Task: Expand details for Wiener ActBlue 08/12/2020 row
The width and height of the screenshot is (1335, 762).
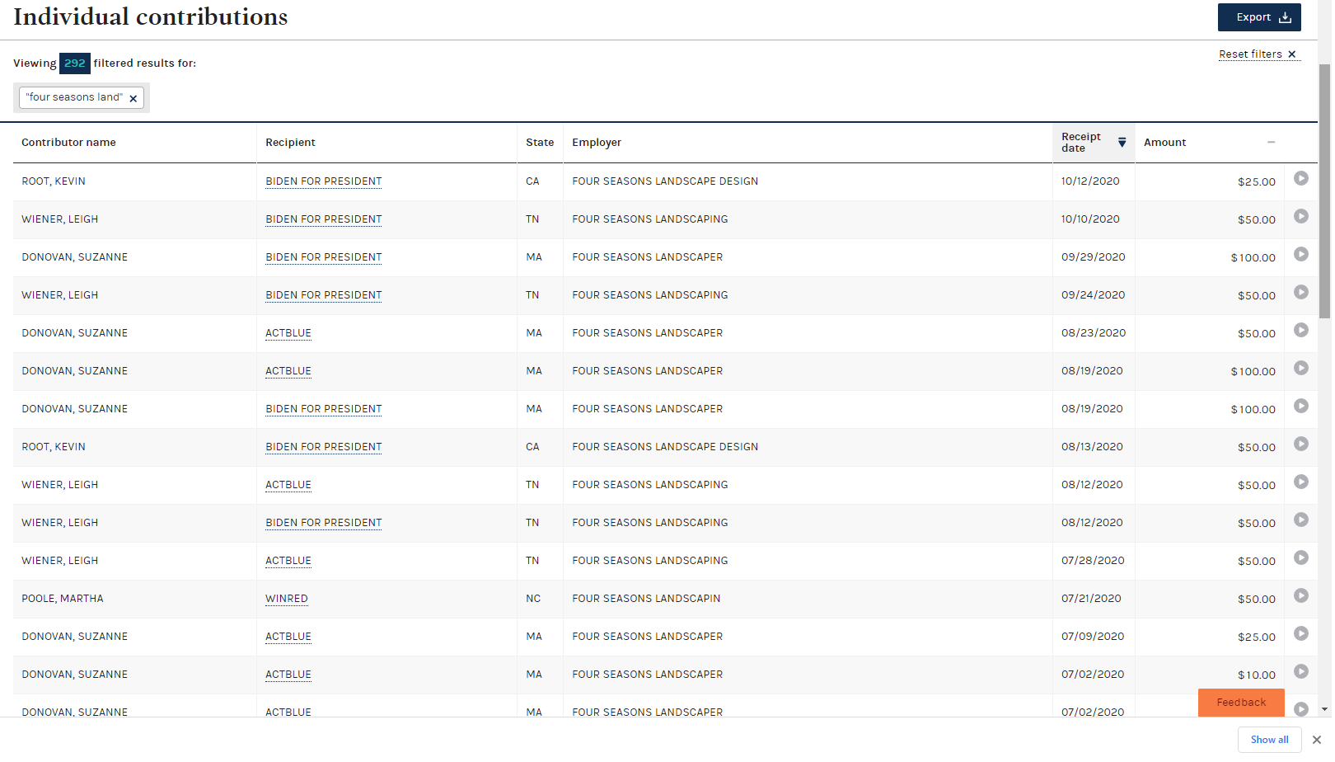Action: [x=1301, y=482]
